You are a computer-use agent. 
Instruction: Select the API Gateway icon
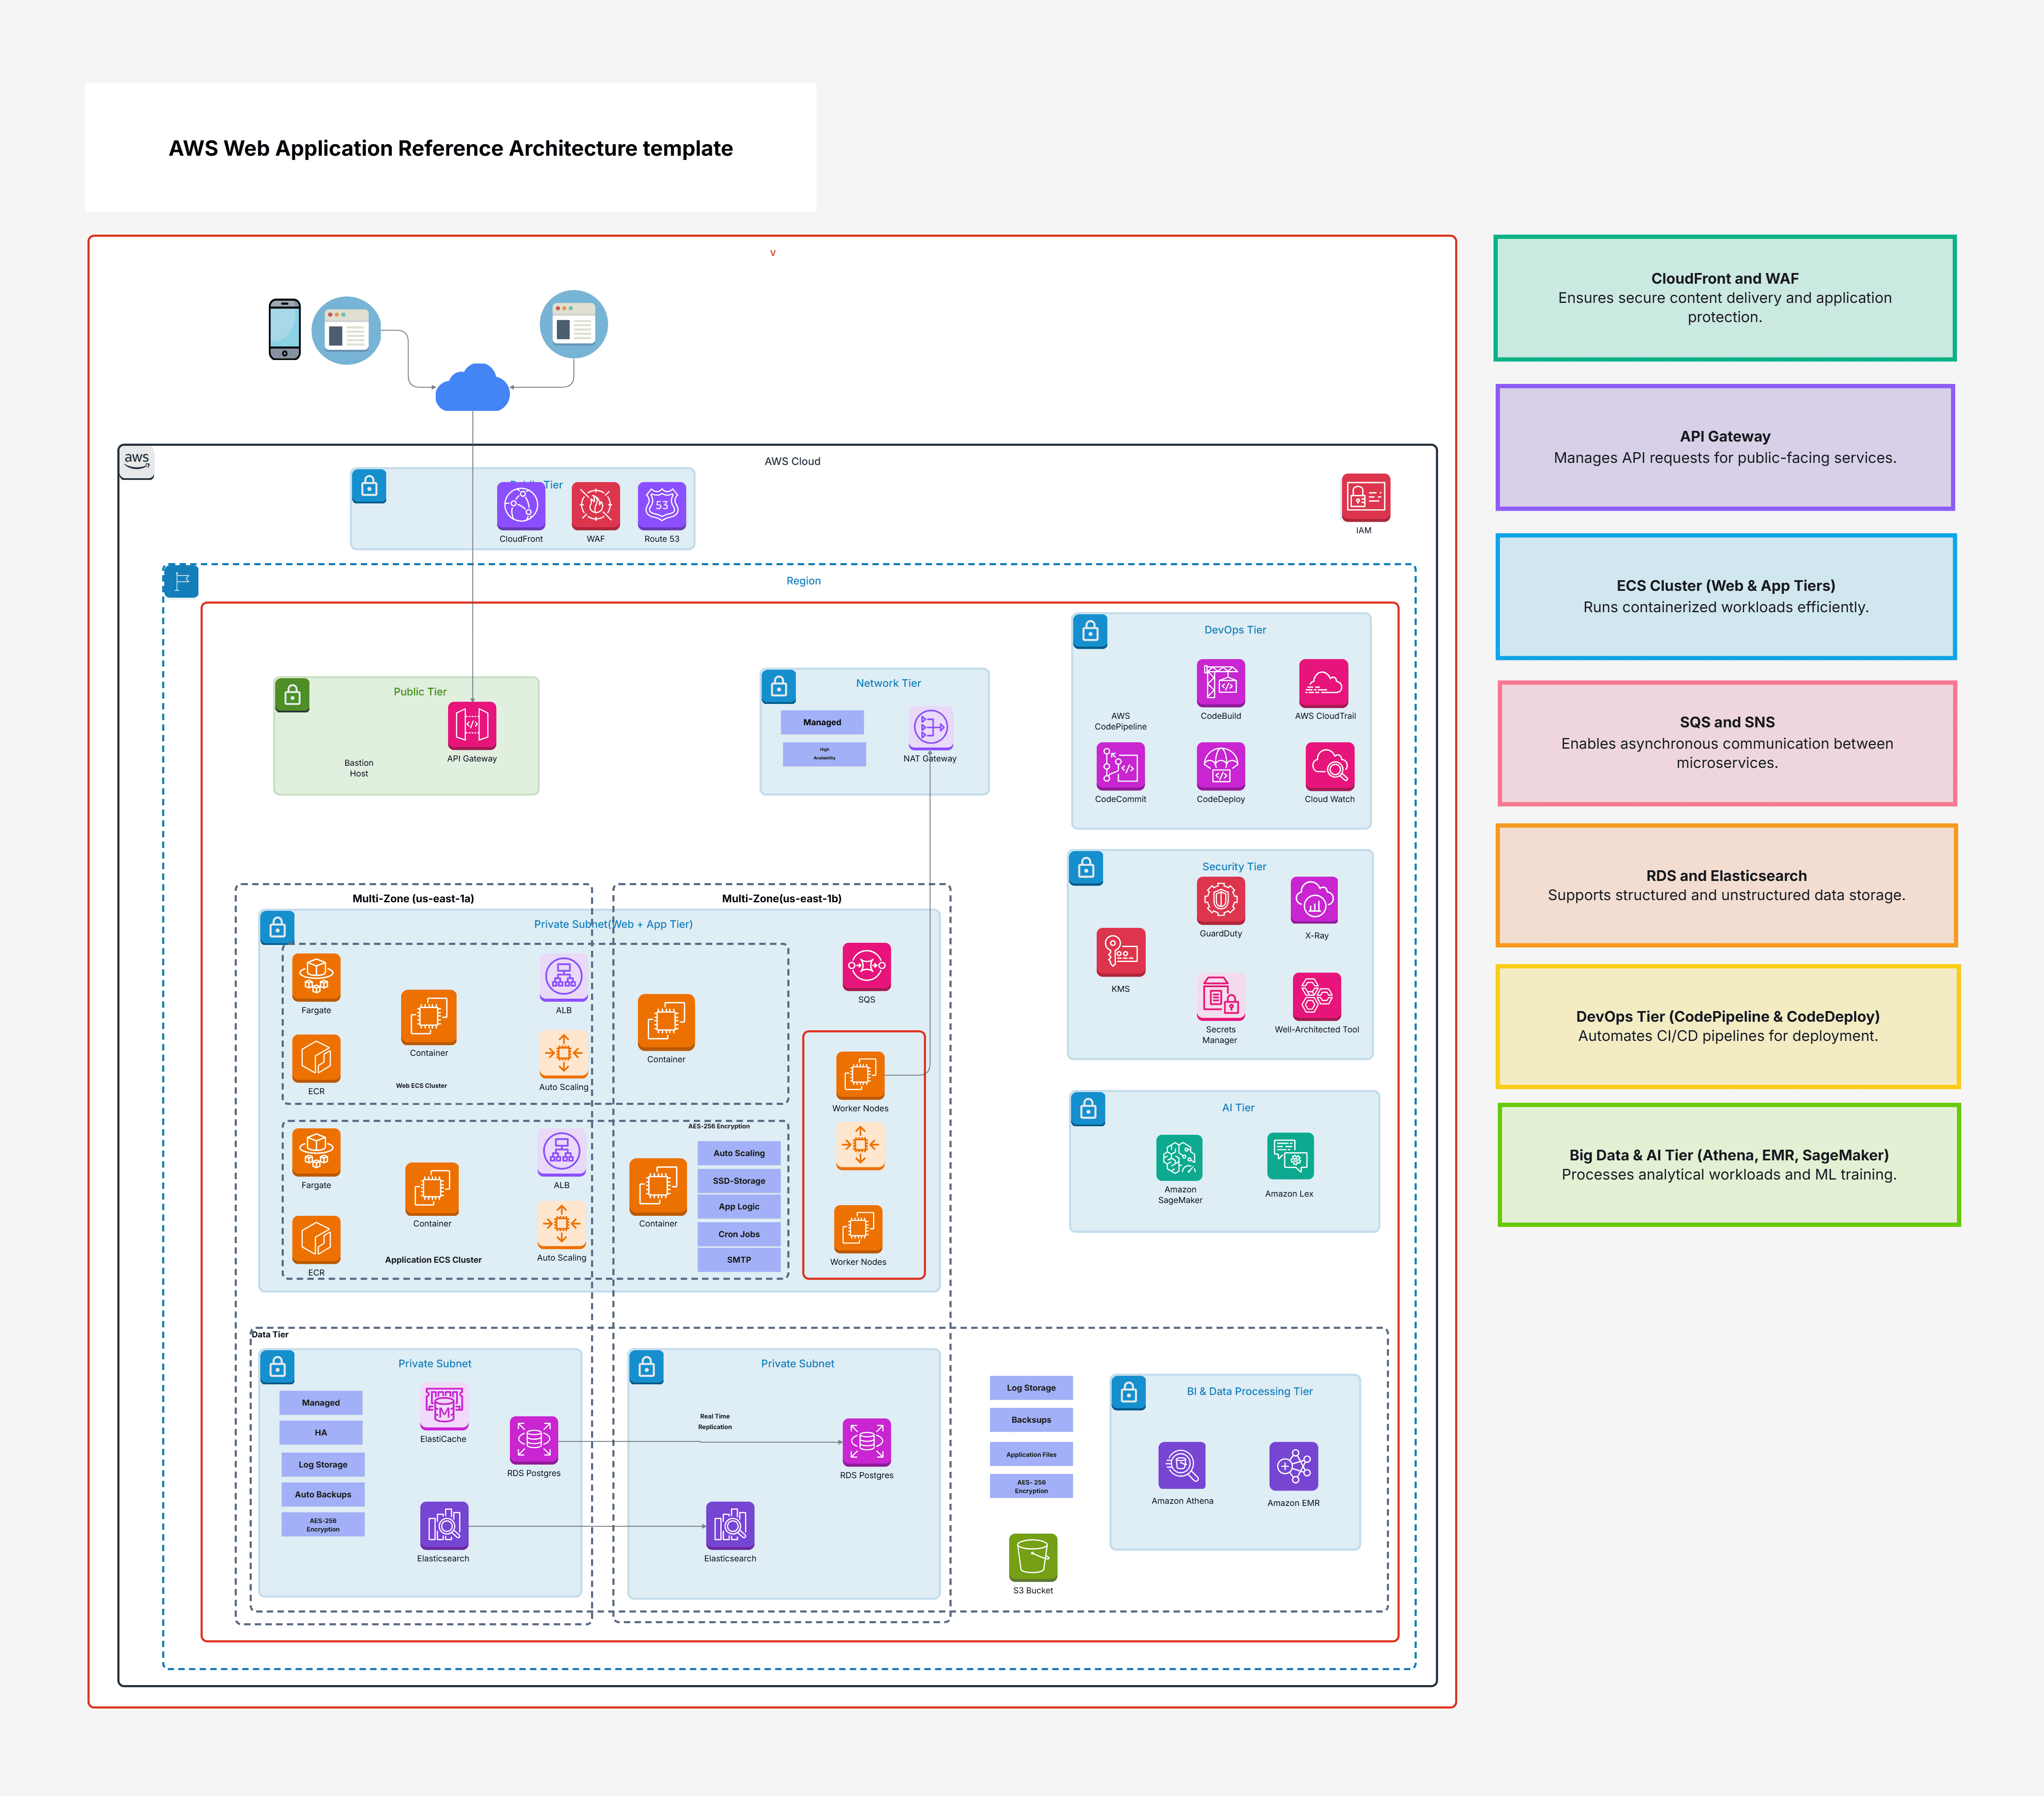pos(472,725)
